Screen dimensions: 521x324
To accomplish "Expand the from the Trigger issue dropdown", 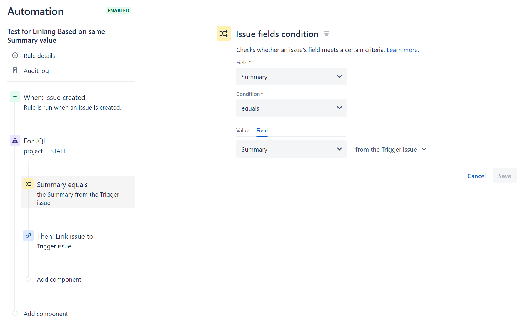I will [390, 149].
